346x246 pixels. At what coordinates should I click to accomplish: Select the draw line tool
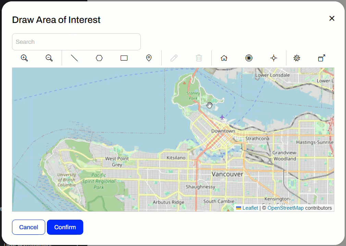(74, 58)
